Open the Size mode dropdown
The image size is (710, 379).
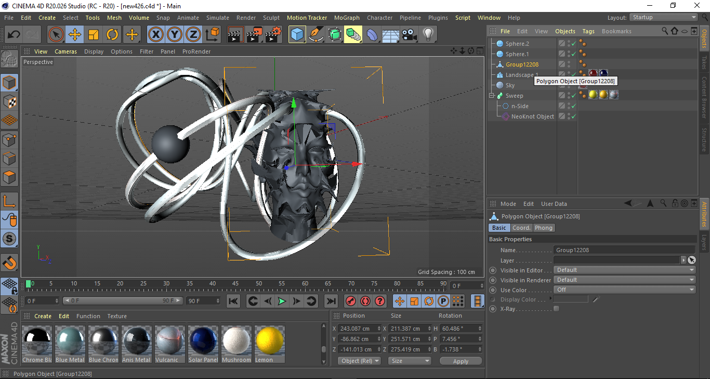(x=411, y=361)
